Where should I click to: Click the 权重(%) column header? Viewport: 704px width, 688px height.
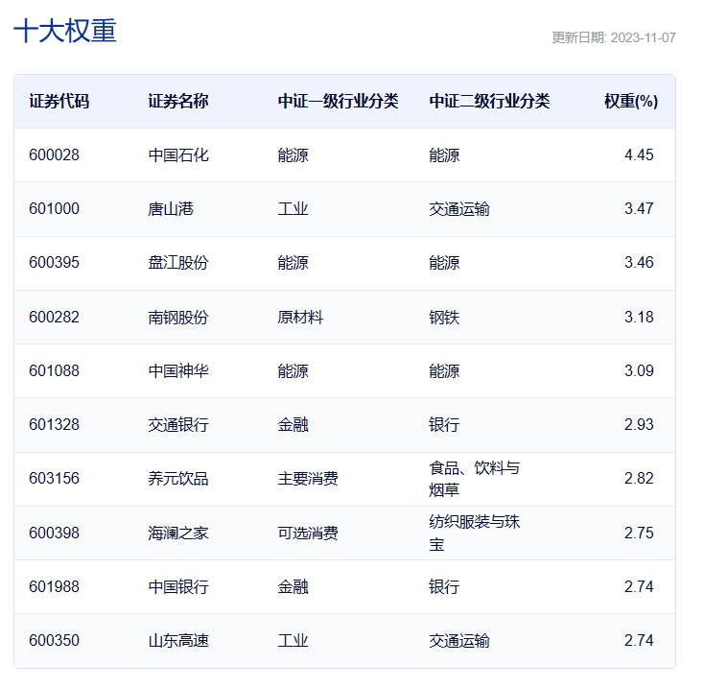click(631, 101)
